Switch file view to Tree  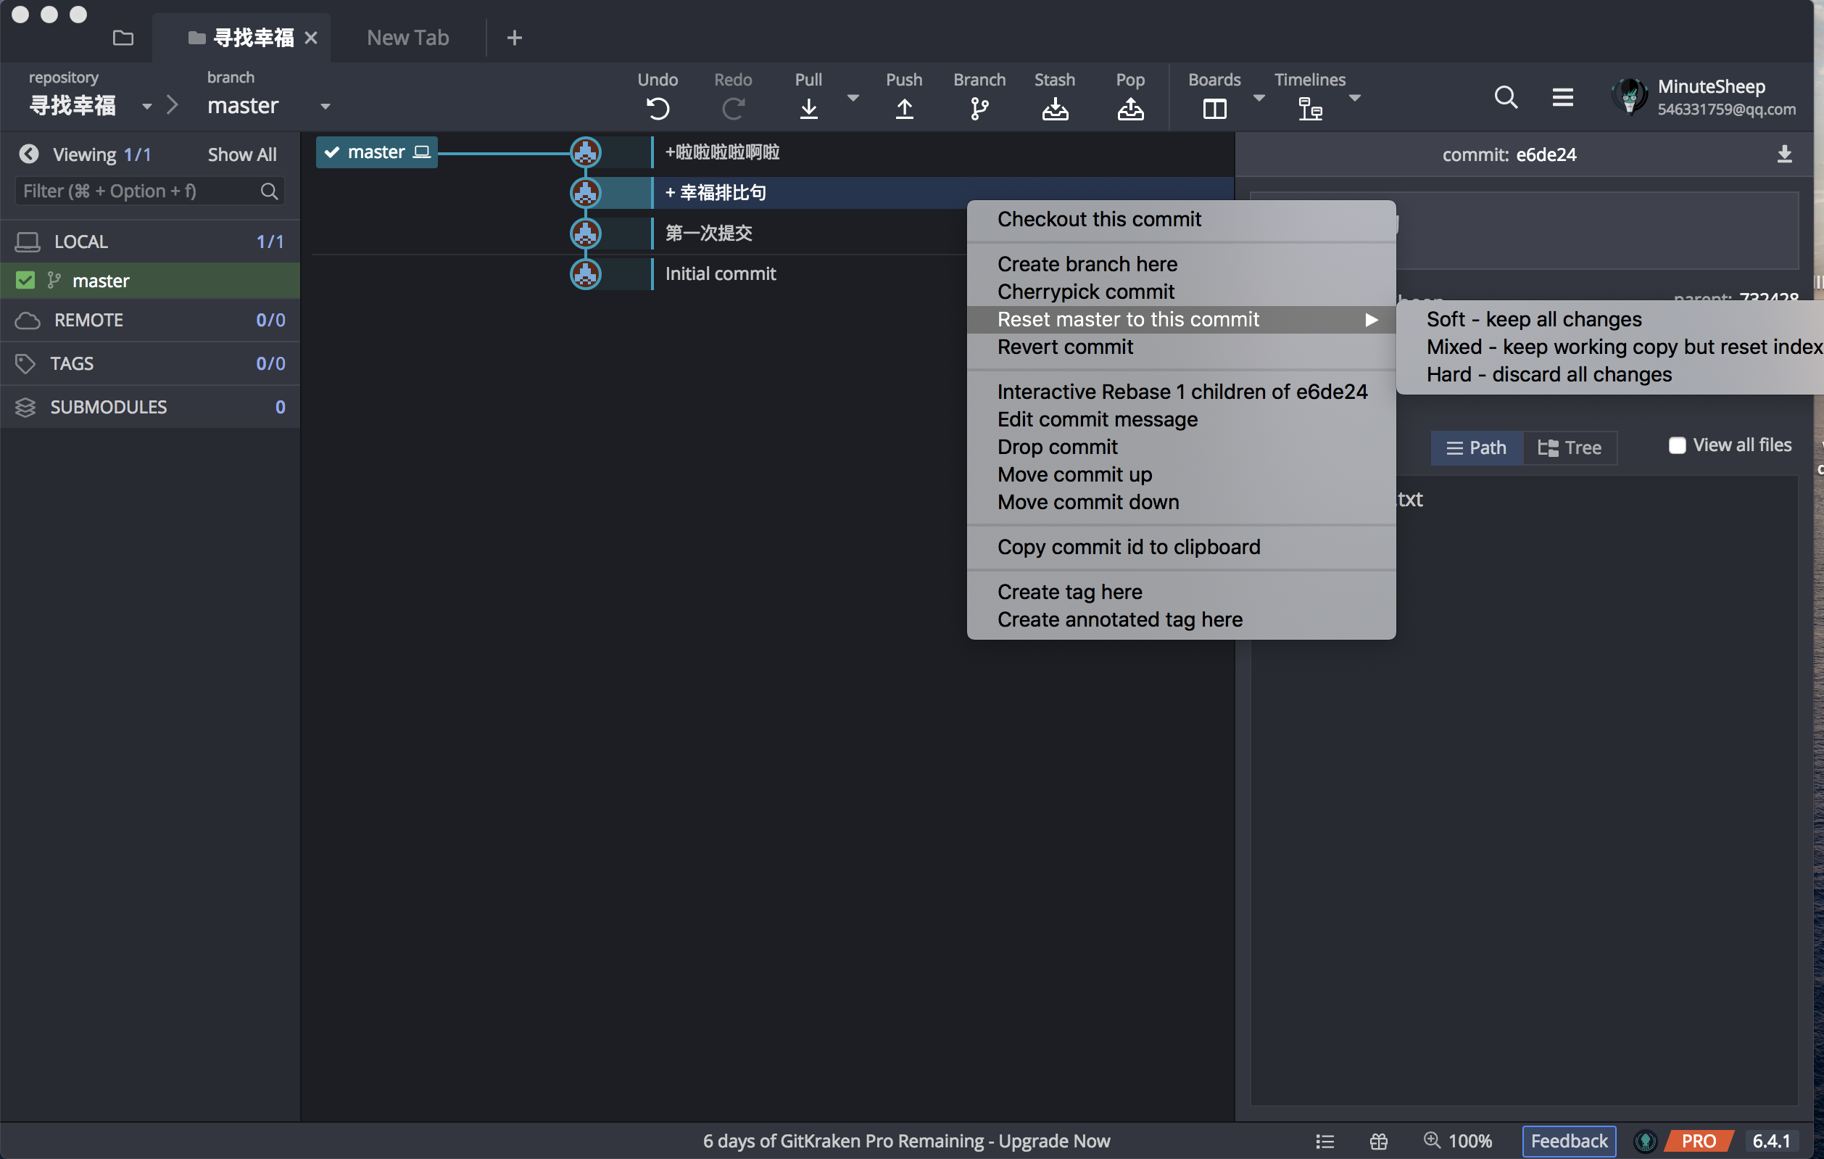(1570, 448)
